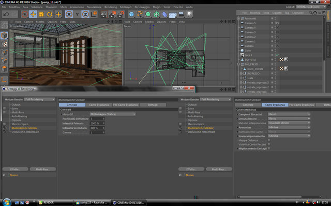Click the Intensità Primaria value field
Screen dimensions: 331x206
(x=97, y=124)
